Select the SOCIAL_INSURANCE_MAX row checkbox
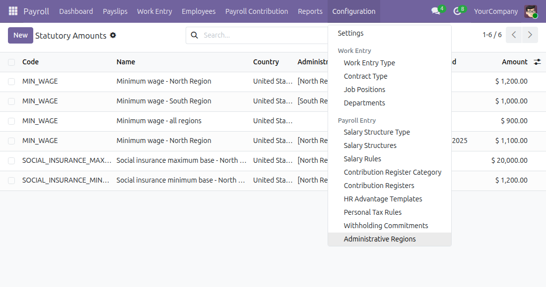Screen dimensions: 546x287 (11, 161)
